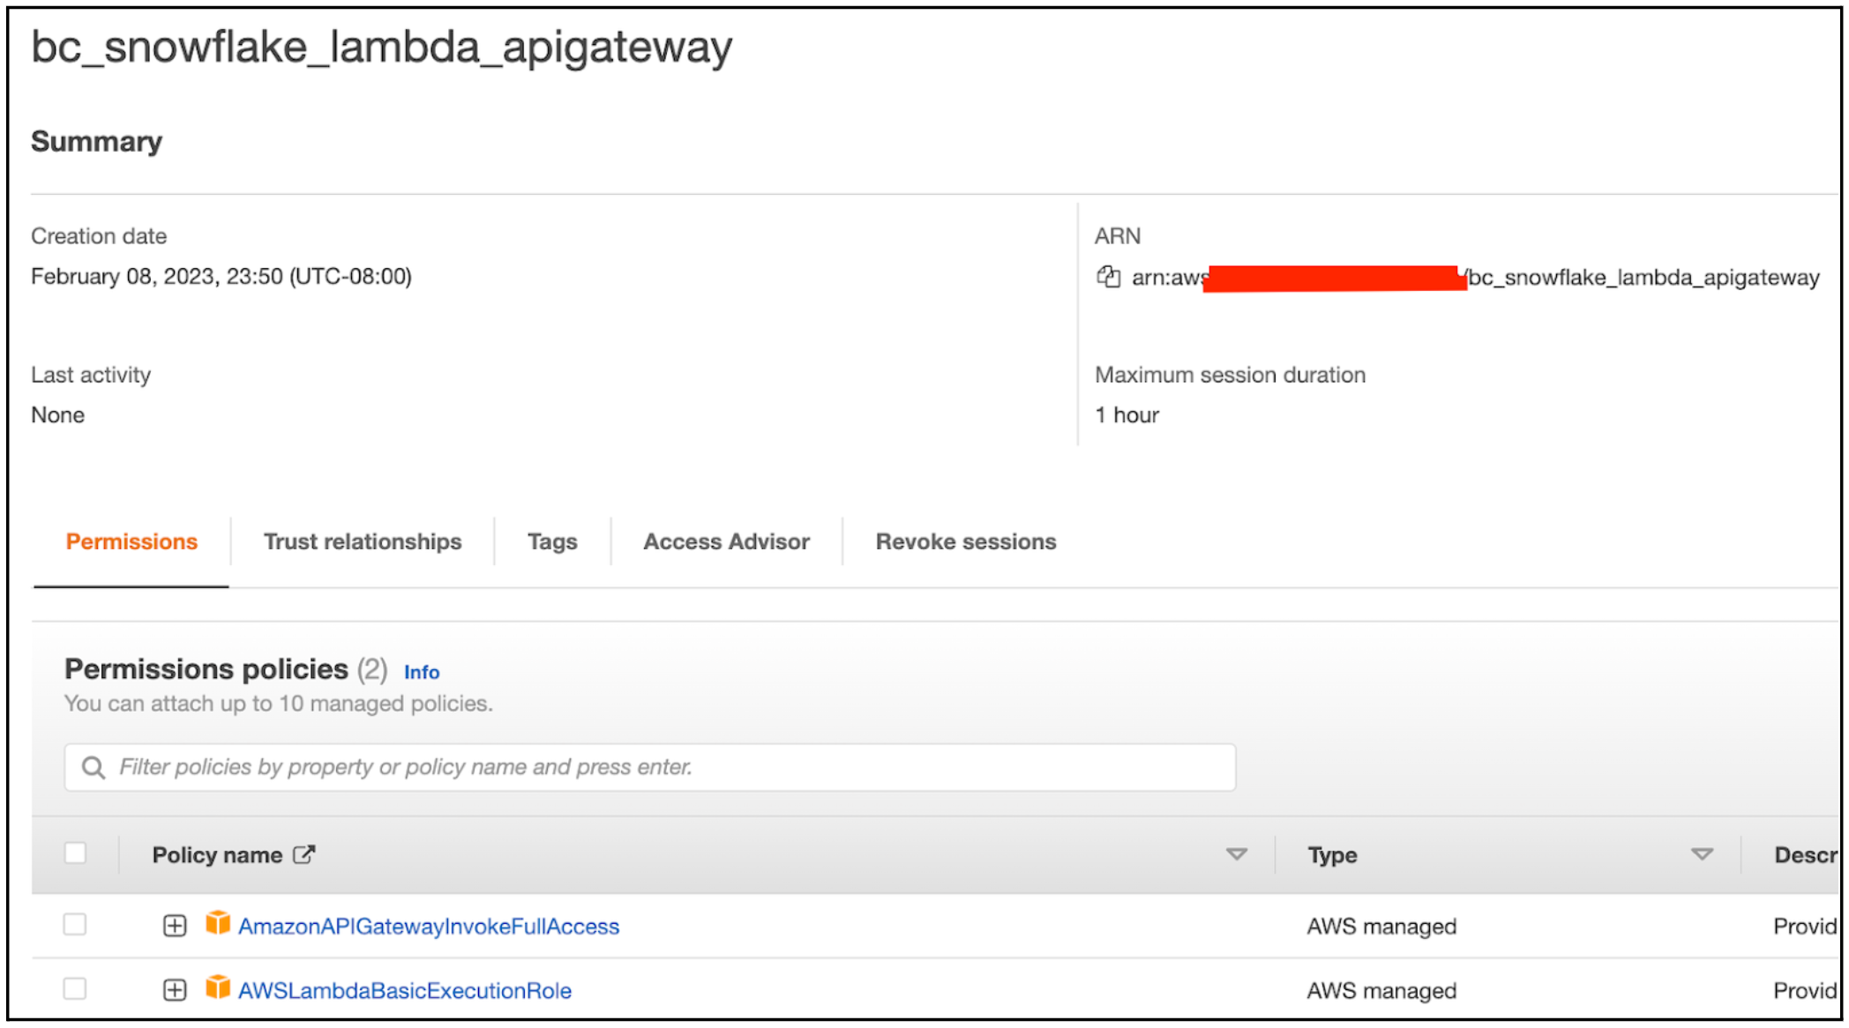Open the Revoke sessions tab

[965, 541]
